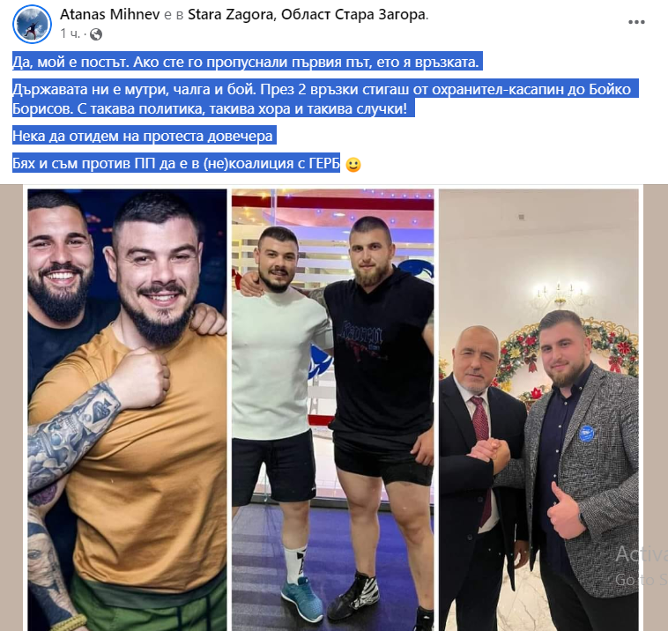
Task: Click the blue badge on grey jacket
Action: coord(586,434)
